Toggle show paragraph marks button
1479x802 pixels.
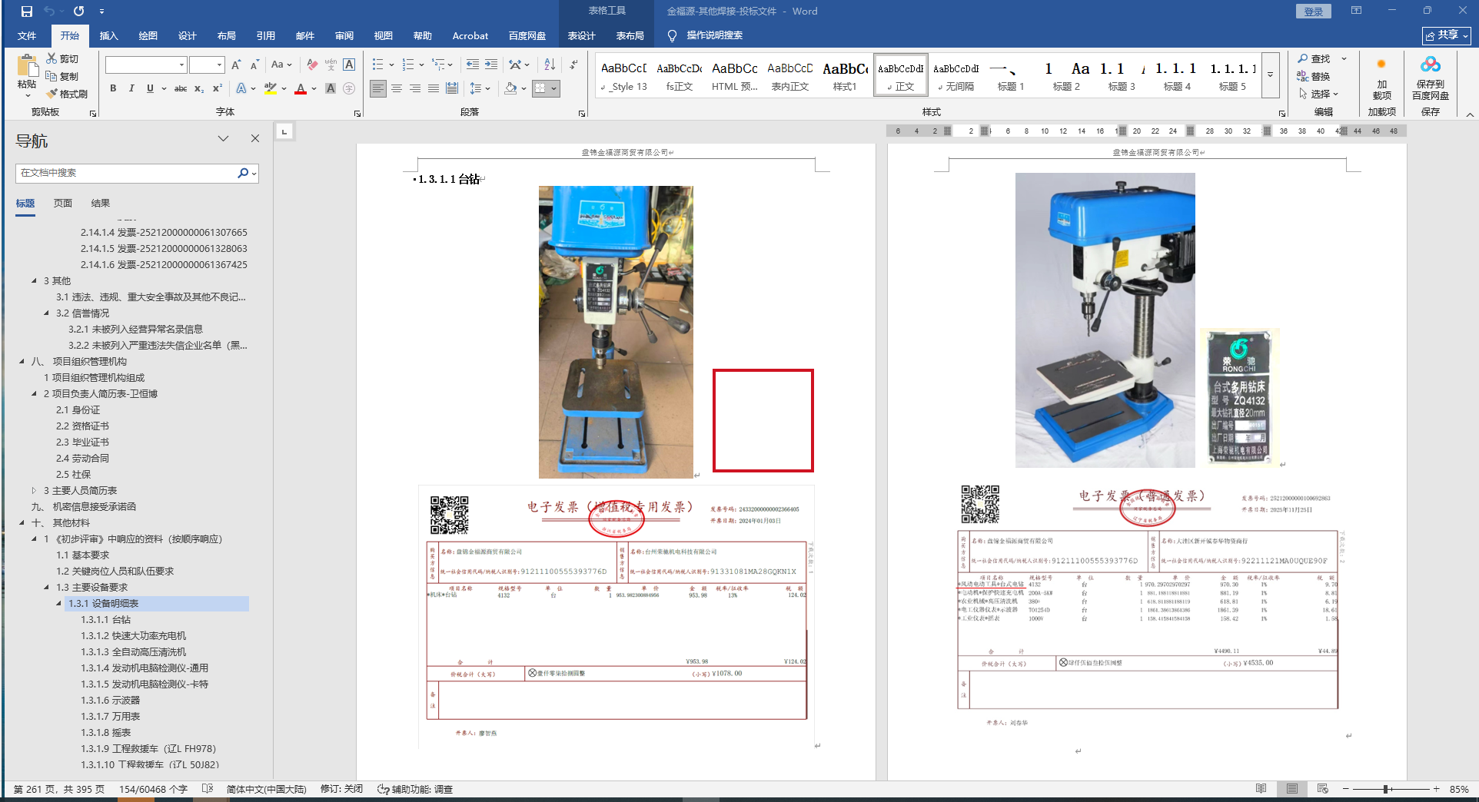(x=573, y=65)
